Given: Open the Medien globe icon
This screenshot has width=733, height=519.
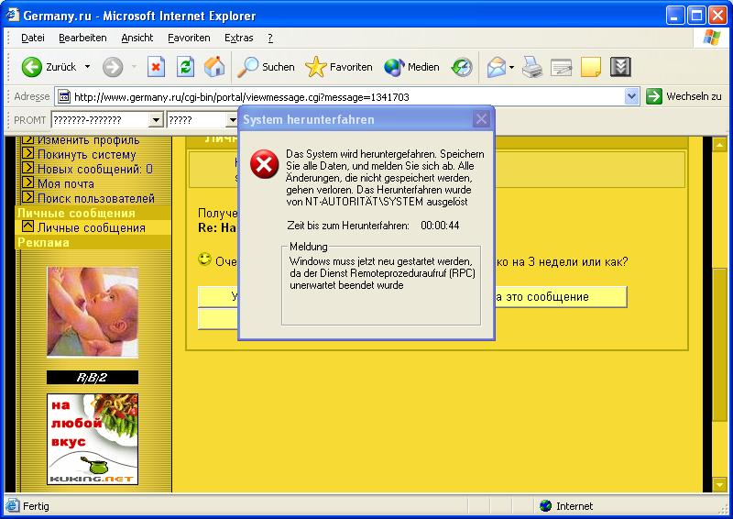Looking at the screenshot, I should tap(394, 67).
